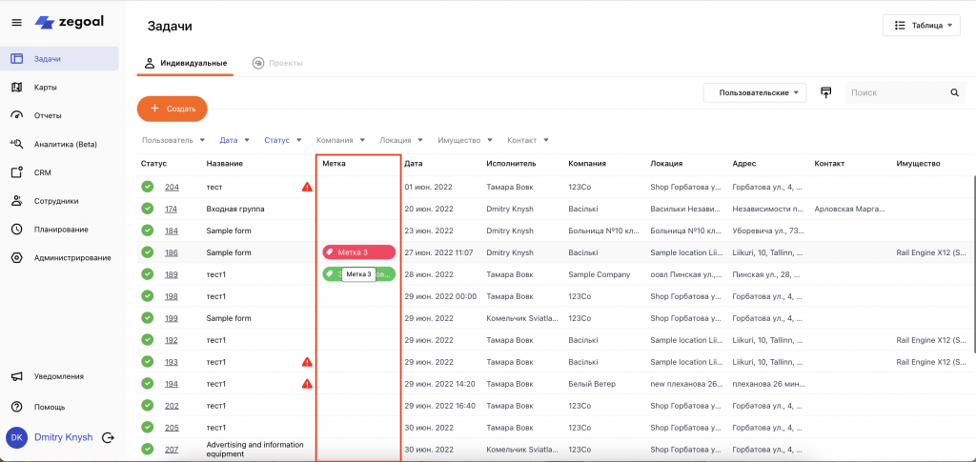Open task link 189
This screenshot has height=462, width=976.
tap(172, 274)
